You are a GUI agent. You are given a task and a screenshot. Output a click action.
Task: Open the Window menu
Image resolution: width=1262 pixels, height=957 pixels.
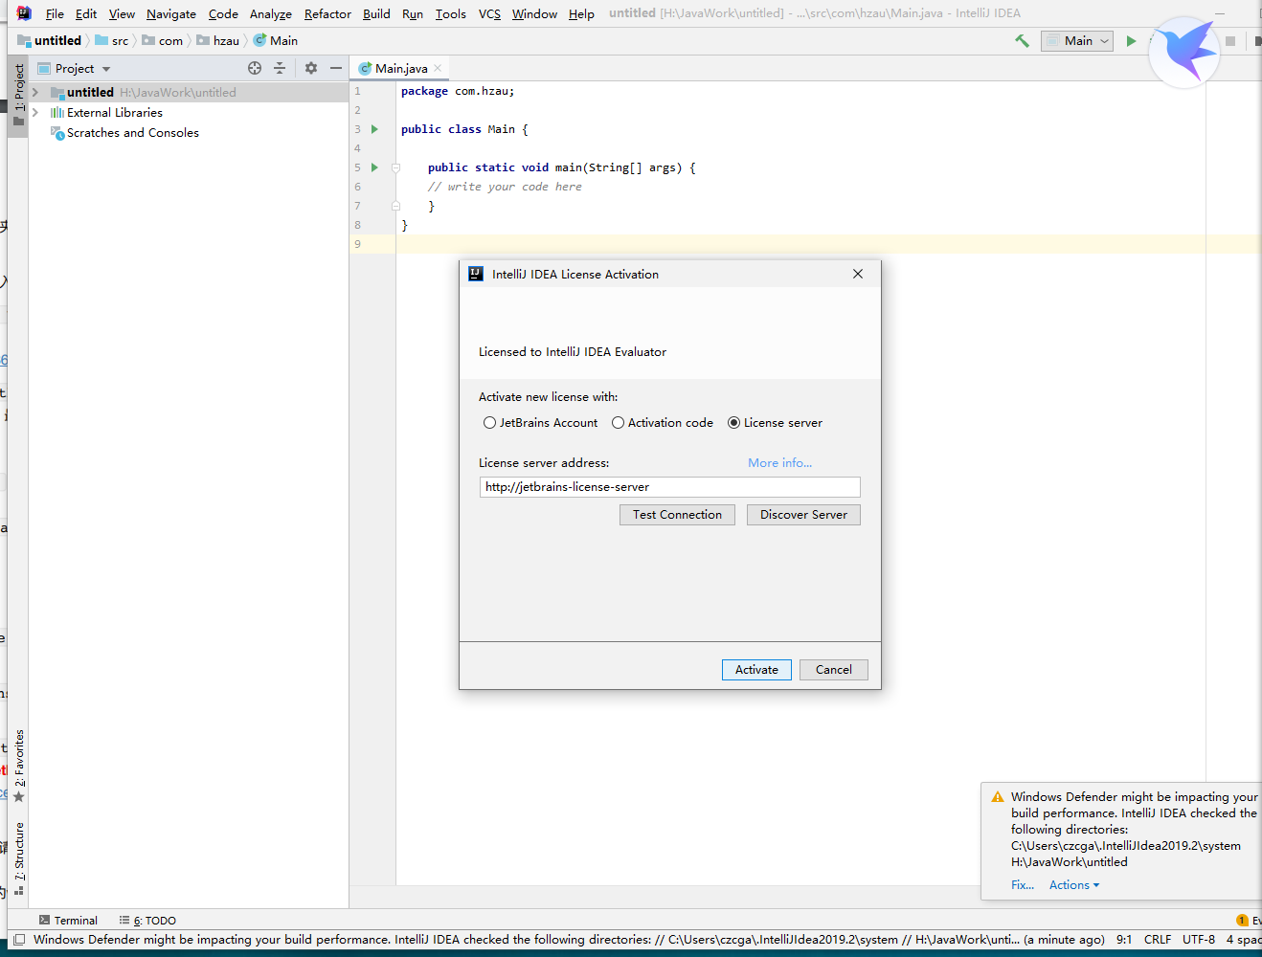[534, 13]
